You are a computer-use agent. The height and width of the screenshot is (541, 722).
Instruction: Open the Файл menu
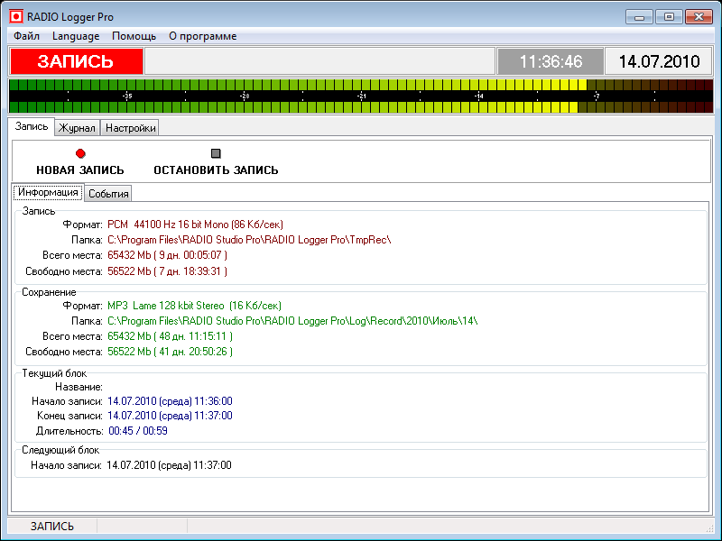tap(26, 36)
